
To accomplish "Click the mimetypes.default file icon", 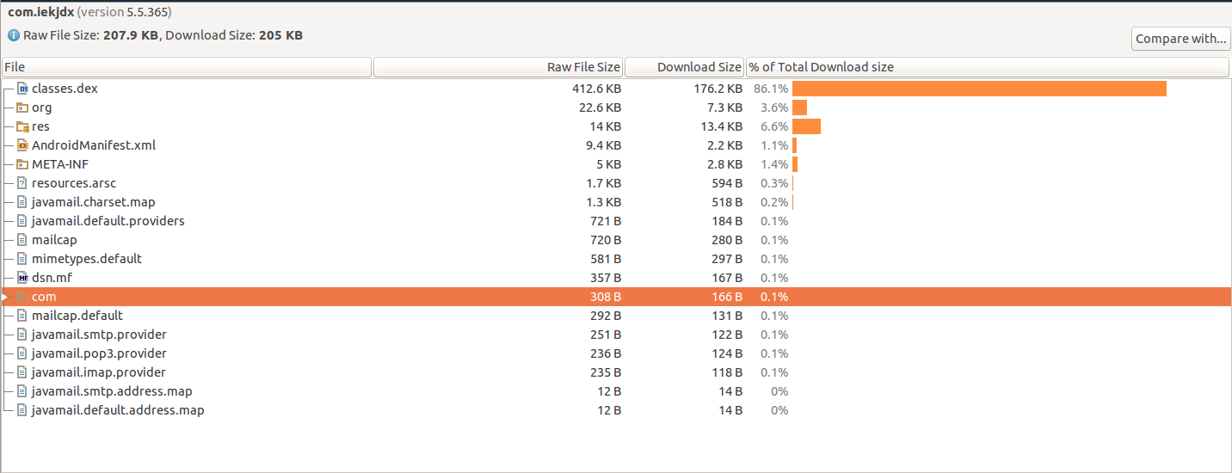I will click(23, 259).
